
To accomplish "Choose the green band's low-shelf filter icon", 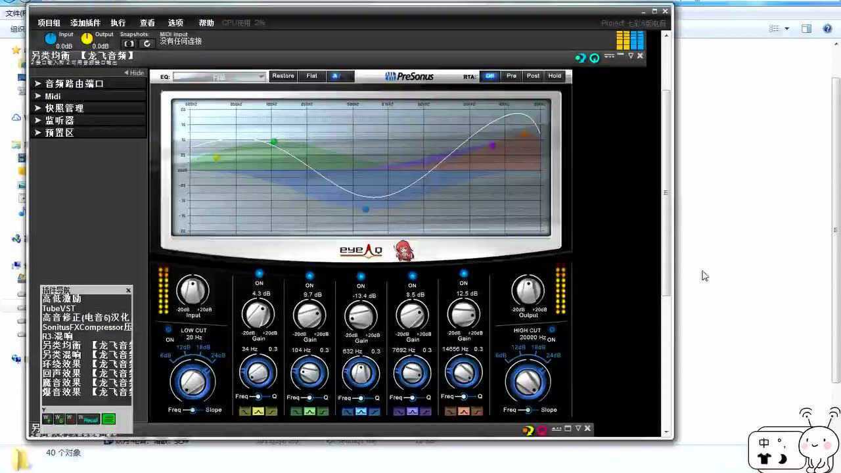I will (x=297, y=412).
